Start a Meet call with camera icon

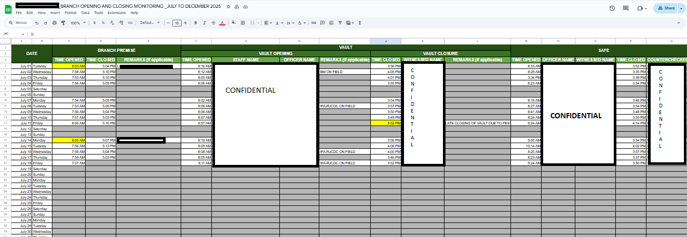click(640, 8)
